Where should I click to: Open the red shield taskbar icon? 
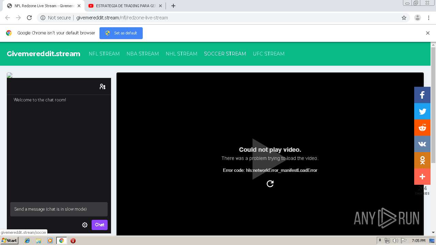pos(73,241)
